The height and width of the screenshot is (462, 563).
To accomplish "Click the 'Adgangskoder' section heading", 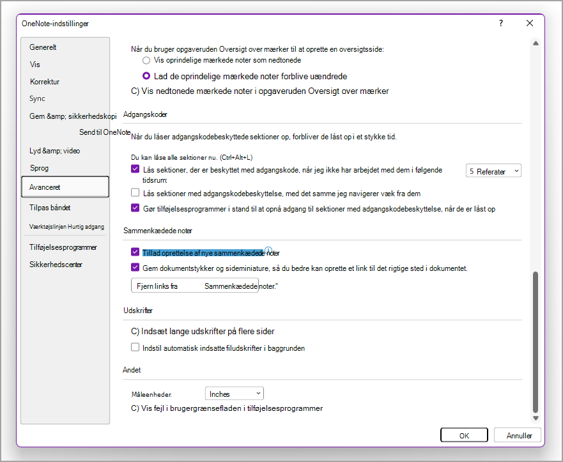I will pos(145,114).
